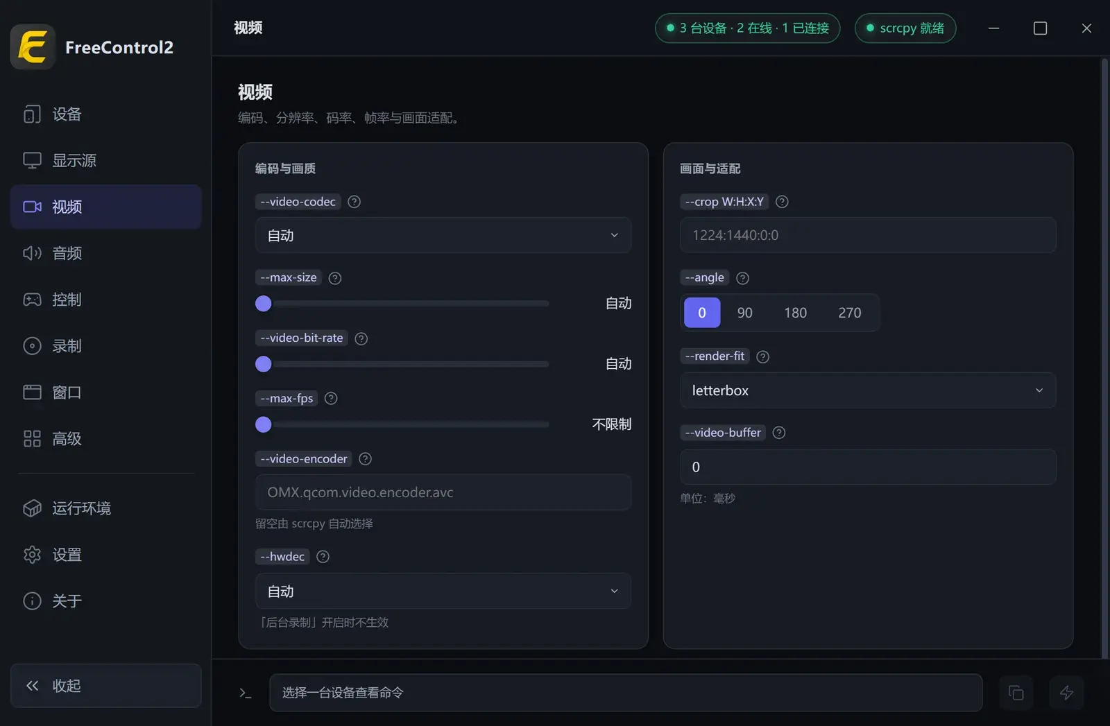This screenshot has height=726, width=1110.
Task: Open help icon beside --video-bit-rate
Action: [361, 338]
